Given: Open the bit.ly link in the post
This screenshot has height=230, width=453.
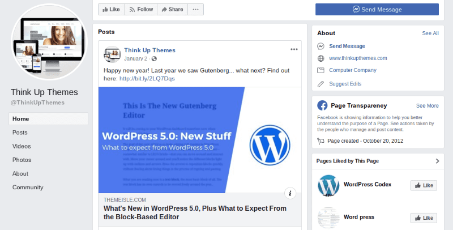Looking at the screenshot, I should [147, 79].
